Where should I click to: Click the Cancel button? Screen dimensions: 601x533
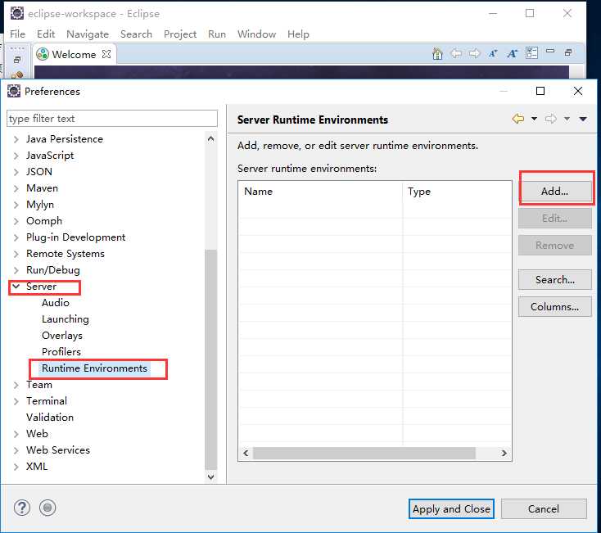(544, 509)
